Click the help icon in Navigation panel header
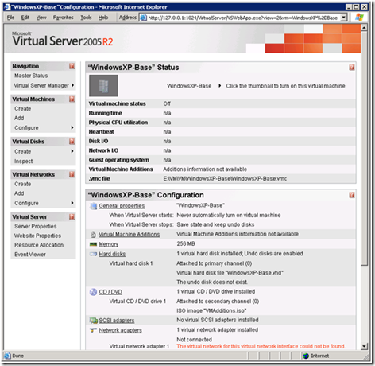This screenshot has height=366, width=375. tap(72, 66)
